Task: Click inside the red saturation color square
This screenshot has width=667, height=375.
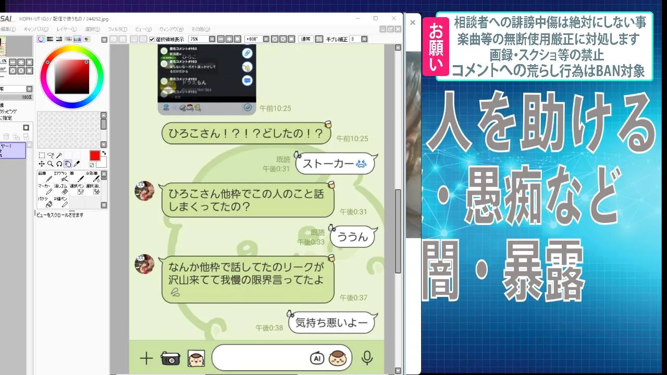Action: click(x=72, y=77)
